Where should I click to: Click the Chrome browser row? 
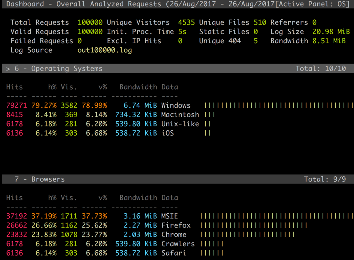150,234
